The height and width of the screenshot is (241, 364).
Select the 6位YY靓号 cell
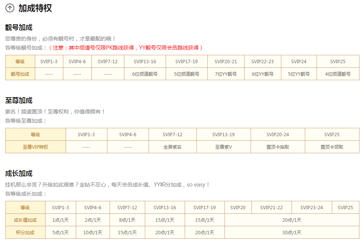262,74
